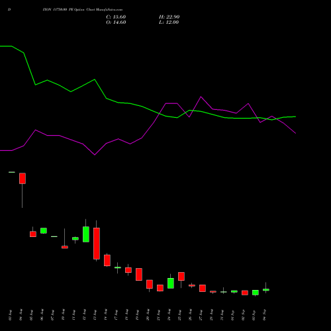Select the 21 Aug date label
The width and height of the screenshot is (331, 331).
[159, 315]
